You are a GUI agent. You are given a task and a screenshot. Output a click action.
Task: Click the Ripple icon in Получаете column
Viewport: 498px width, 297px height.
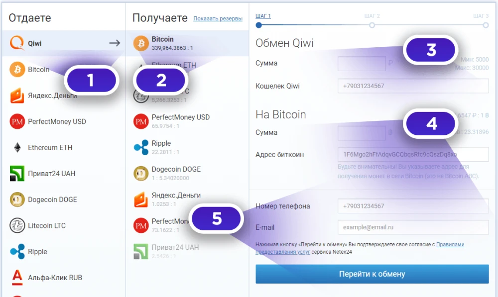[141, 147]
